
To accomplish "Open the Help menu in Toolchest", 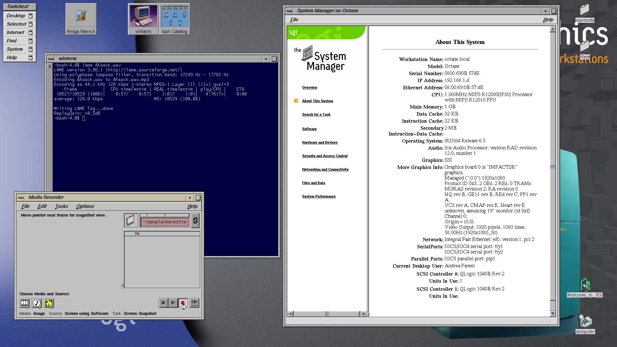I will (20, 58).
